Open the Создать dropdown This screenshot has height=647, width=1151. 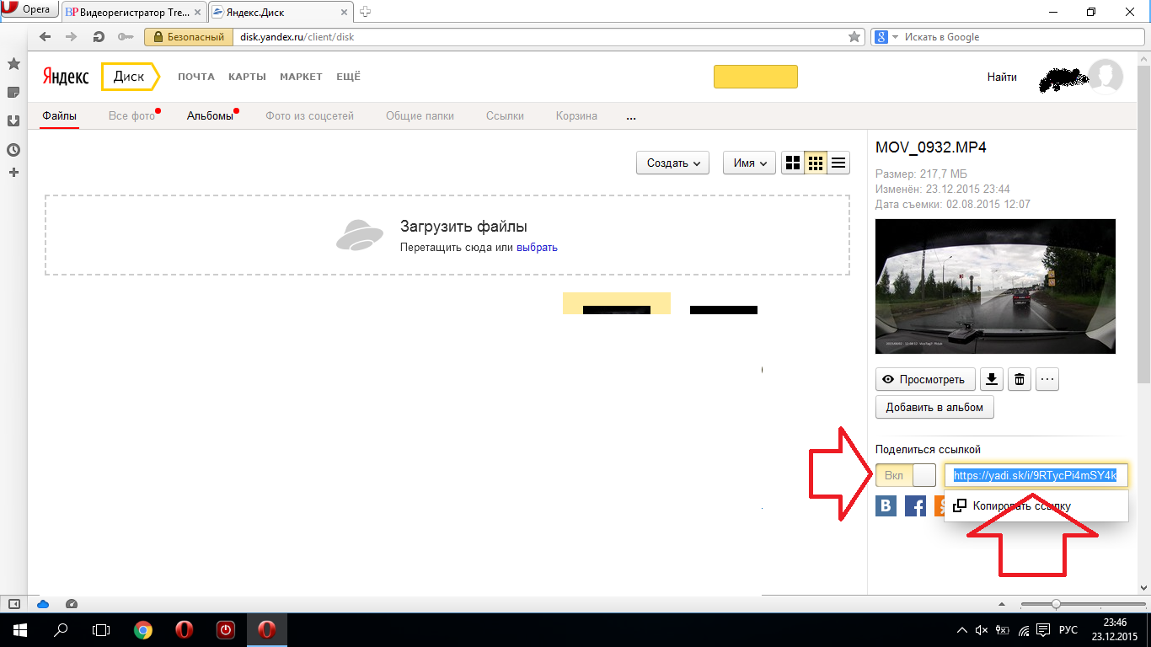(x=672, y=163)
